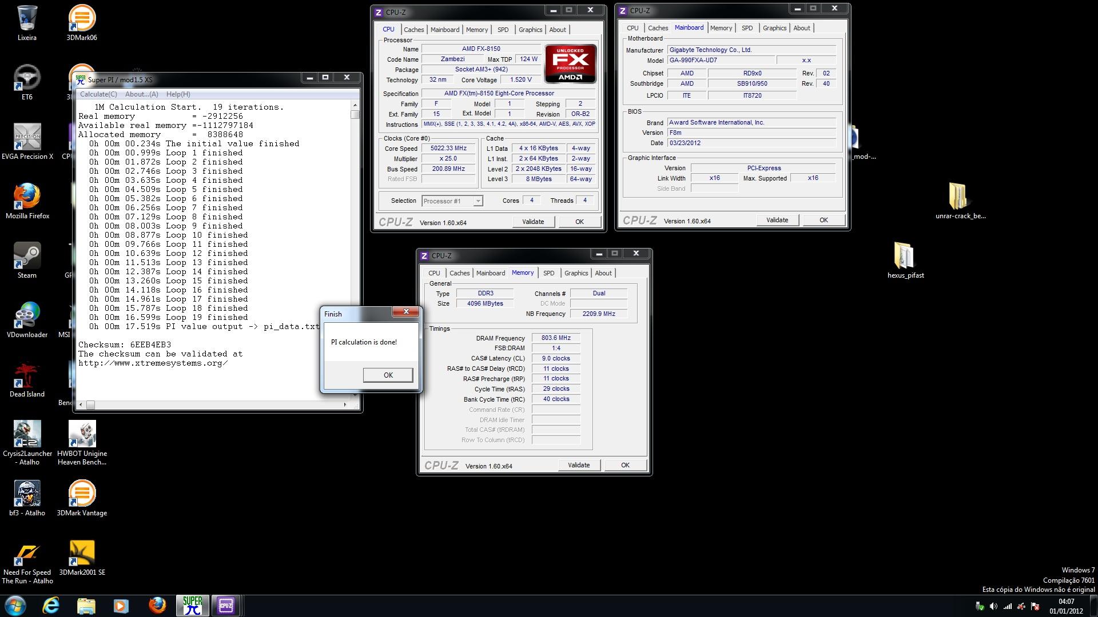Click OK in Memory CPU-Z window
1098x617 pixels.
pyautogui.click(x=625, y=466)
